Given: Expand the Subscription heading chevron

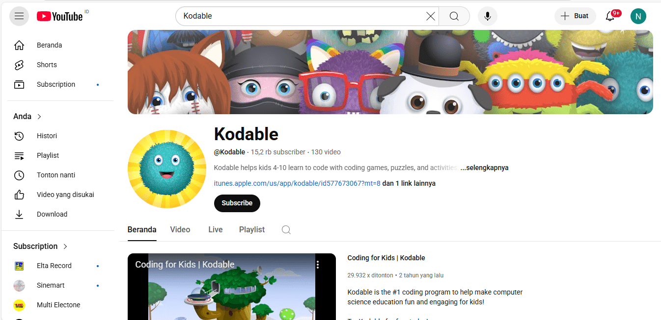Looking at the screenshot, I should coord(65,246).
